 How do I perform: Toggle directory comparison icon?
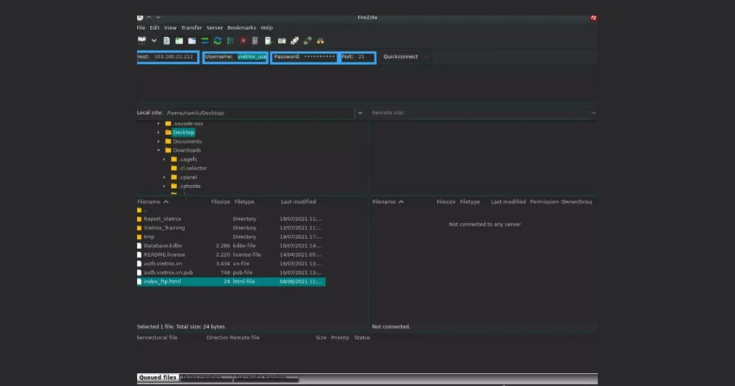coord(294,41)
